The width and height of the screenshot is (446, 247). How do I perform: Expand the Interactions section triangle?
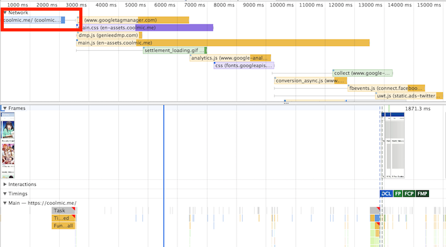click(x=5, y=184)
